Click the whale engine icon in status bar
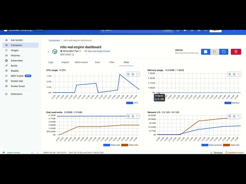The image size is (246, 184). pos(4,153)
